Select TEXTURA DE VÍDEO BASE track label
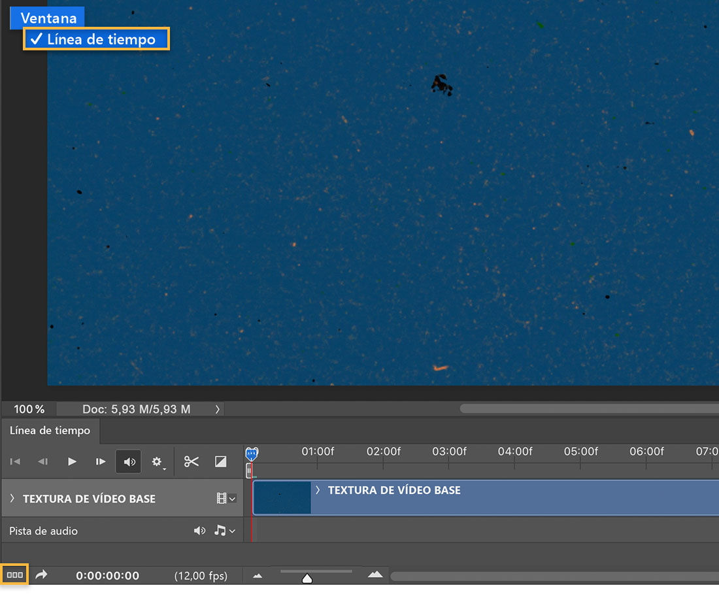719x594 pixels. [x=90, y=499]
